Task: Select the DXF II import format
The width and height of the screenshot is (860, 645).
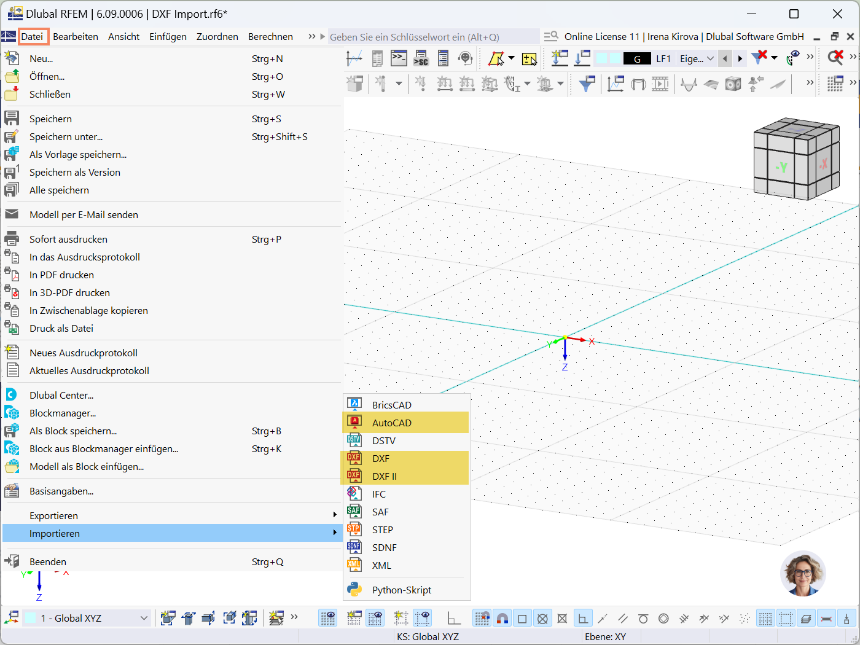Action: click(387, 476)
